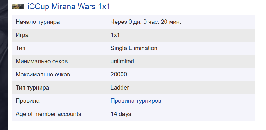Click the Mirana Wars tournament game icon
Viewport: 266px width, 130px height.
pos(18,7)
